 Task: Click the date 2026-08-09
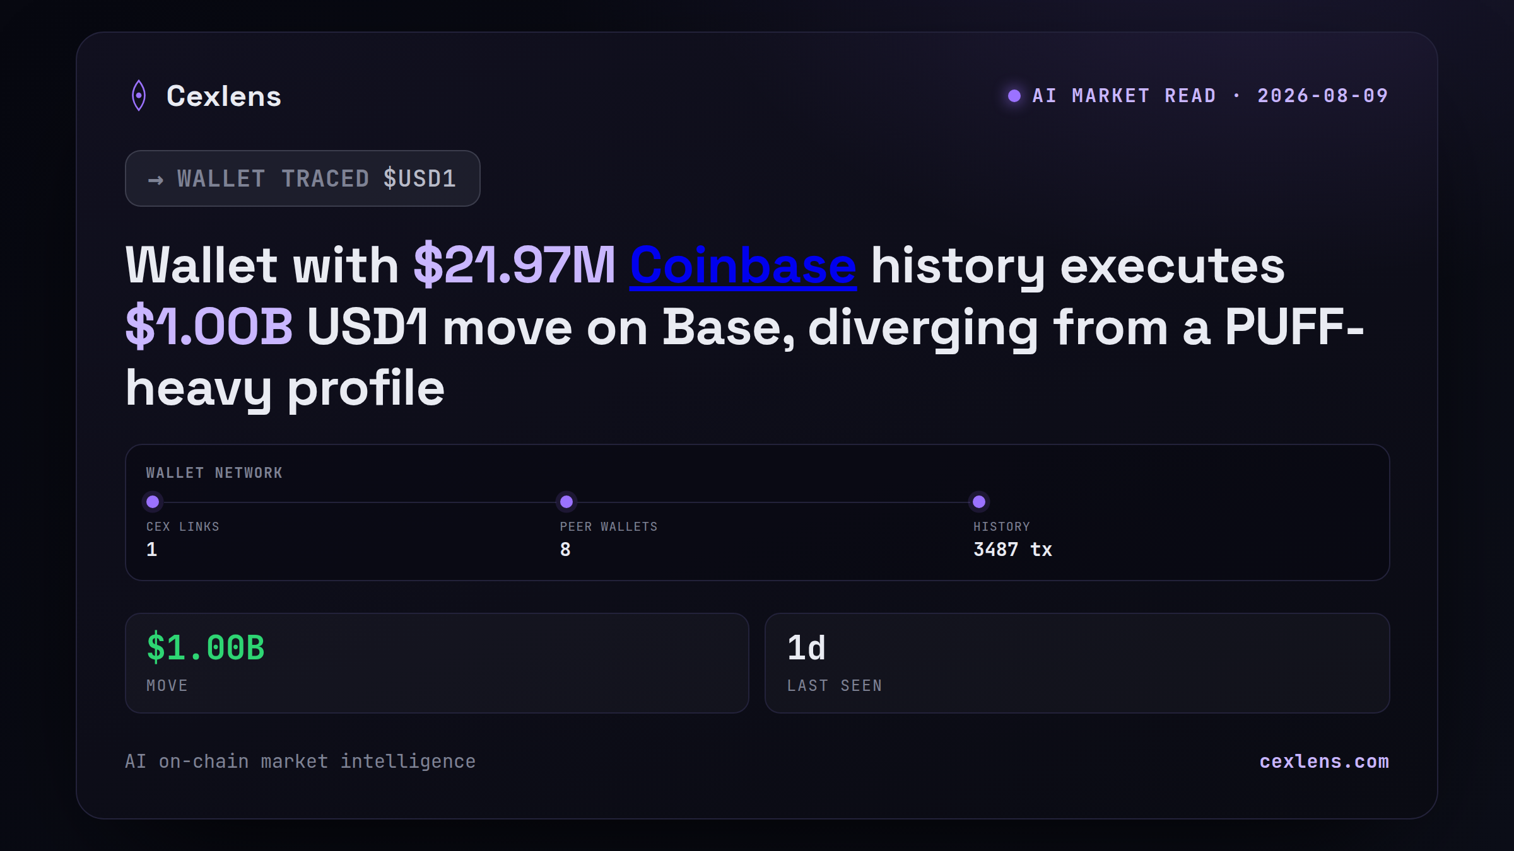(1323, 96)
